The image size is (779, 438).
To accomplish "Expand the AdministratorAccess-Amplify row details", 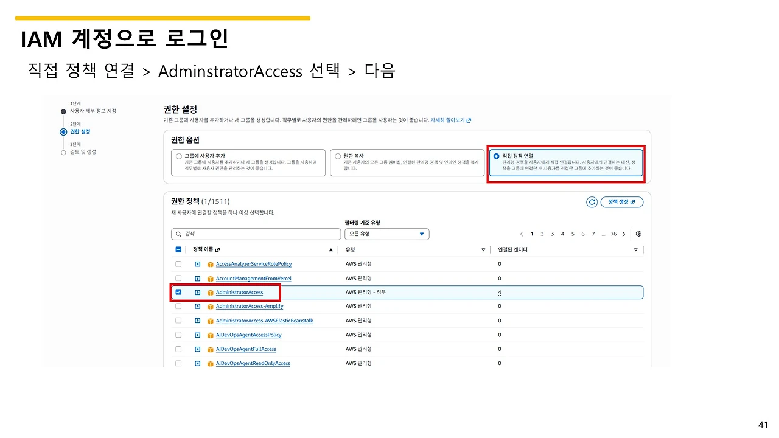I will [x=197, y=306].
